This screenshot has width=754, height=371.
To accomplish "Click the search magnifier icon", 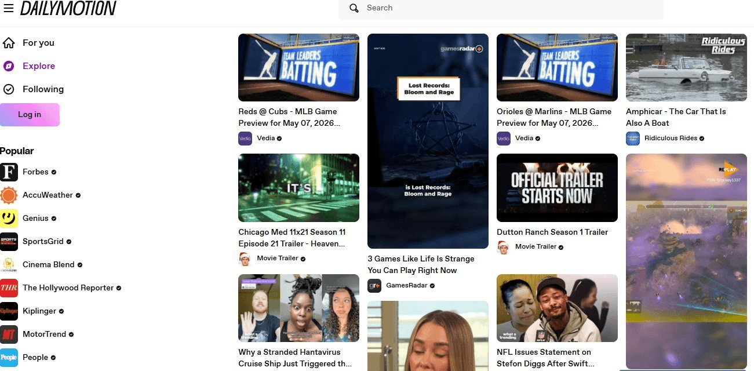I will point(354,8).
